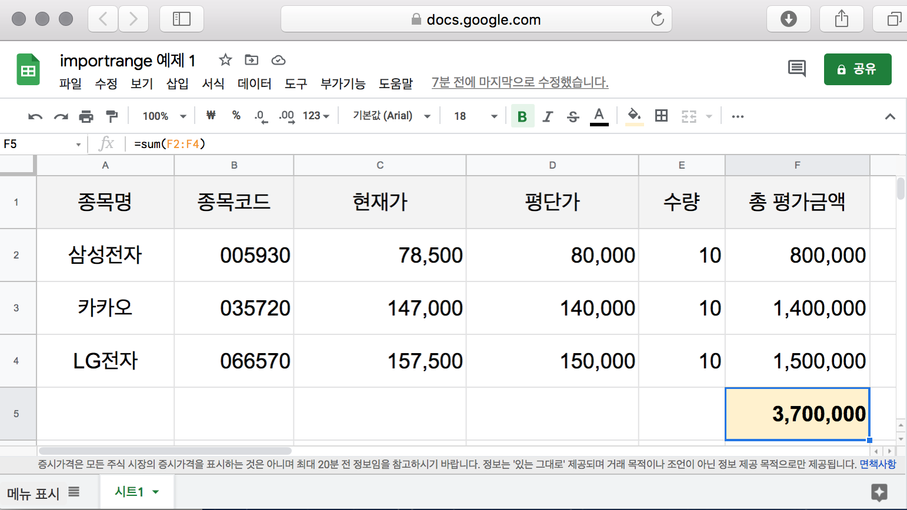Open the 시트1 sheet tab menu arrow
This screenshot has height=510, width=907.
click(x=156, y=492)
